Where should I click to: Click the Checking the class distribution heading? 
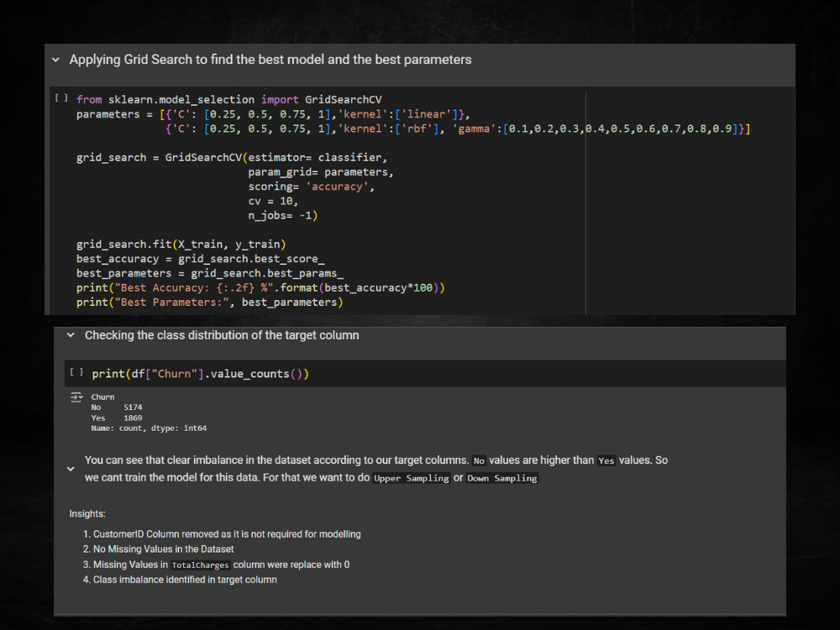(222, 335)
